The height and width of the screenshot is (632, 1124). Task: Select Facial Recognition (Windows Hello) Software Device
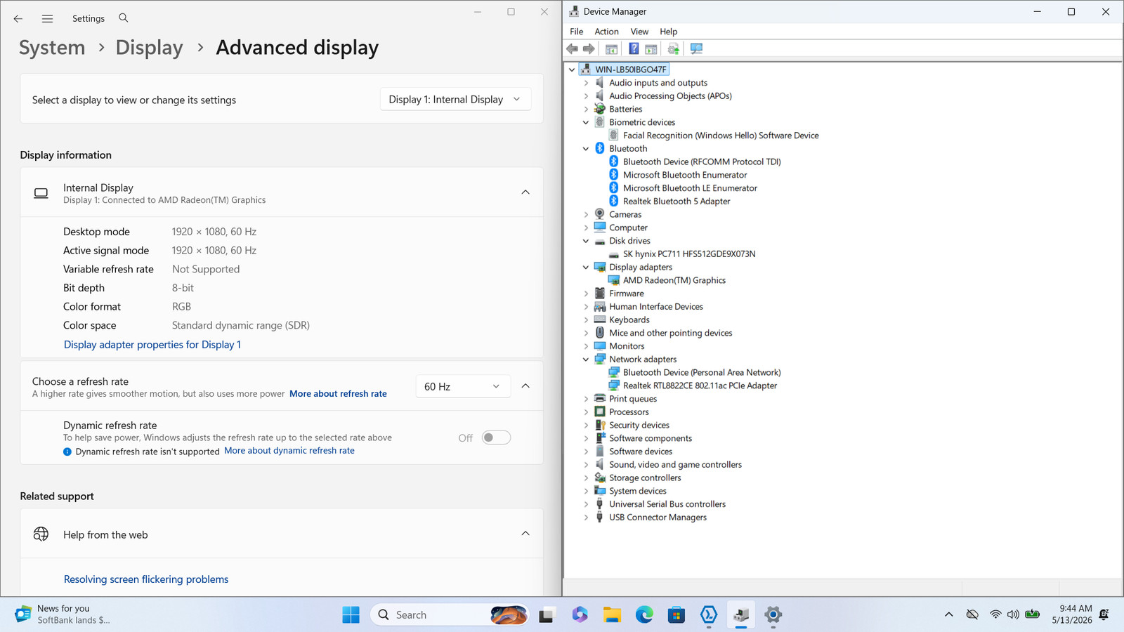(x=721, y=136)
